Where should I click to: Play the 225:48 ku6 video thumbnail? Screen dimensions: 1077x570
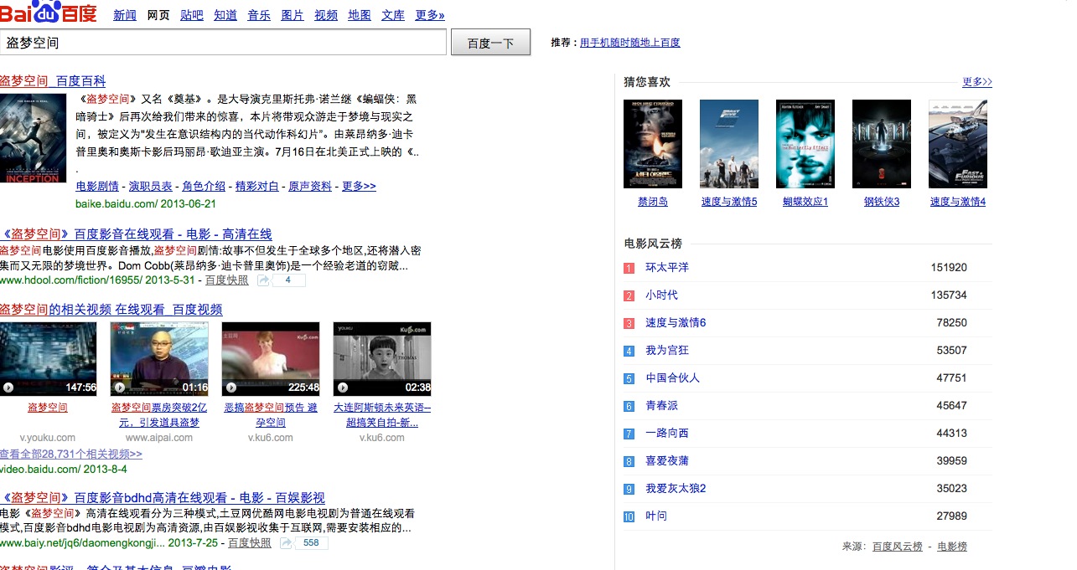tap(271, 359)
